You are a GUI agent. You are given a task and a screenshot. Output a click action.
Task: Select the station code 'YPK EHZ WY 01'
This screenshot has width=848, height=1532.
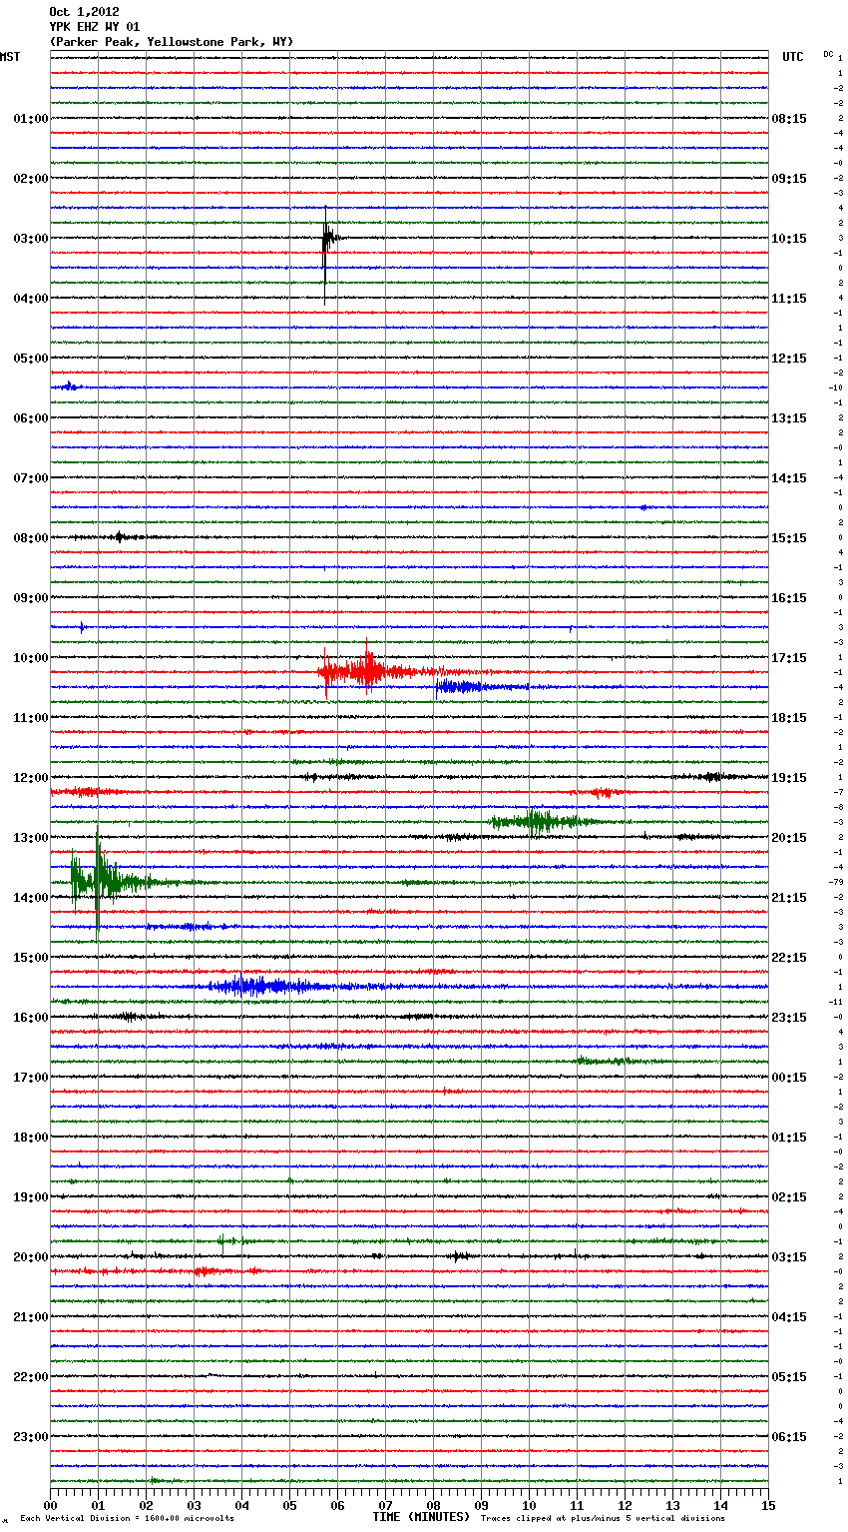95,27
